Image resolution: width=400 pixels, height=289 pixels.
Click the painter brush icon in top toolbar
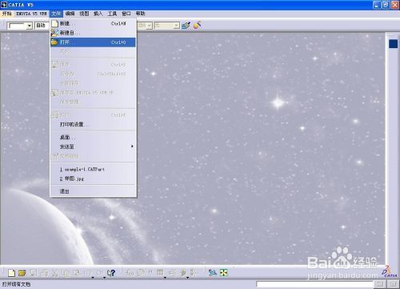point(186,26)
